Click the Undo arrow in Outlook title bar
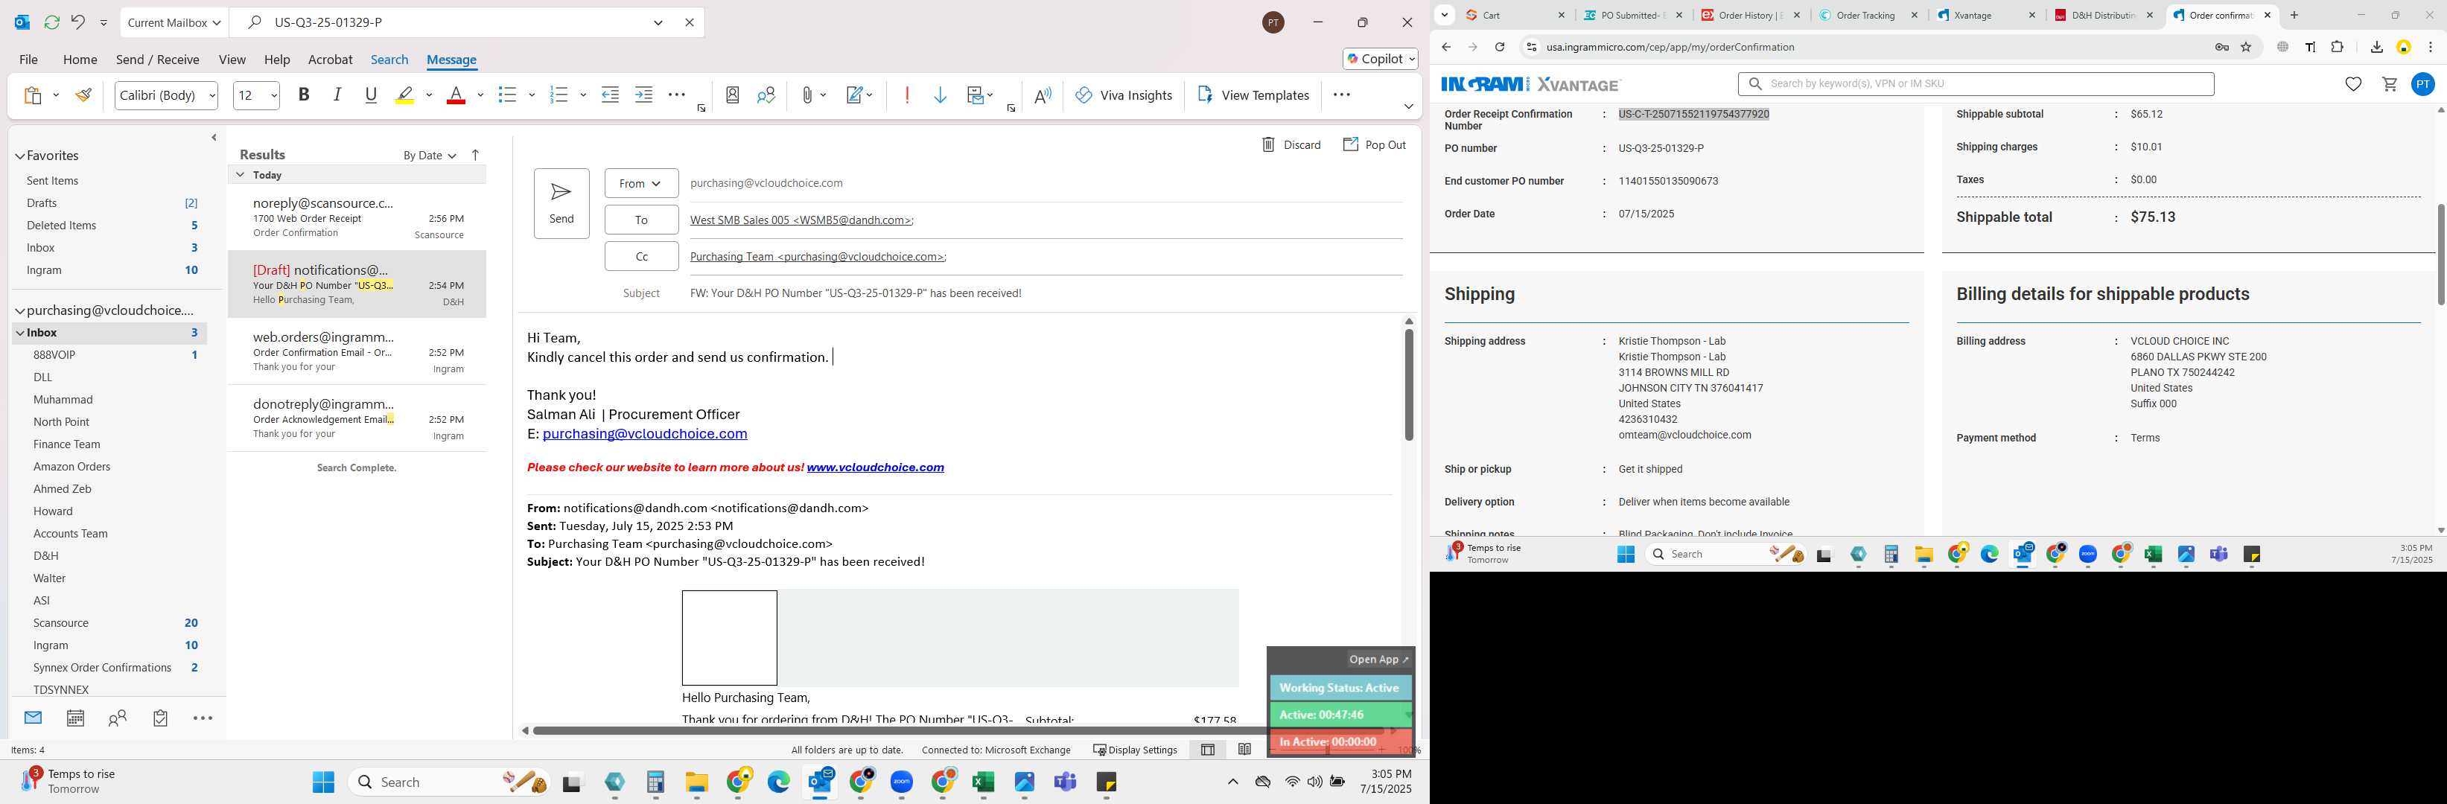The width and height of the screenshot is (2447, 804). pos(79,22)
